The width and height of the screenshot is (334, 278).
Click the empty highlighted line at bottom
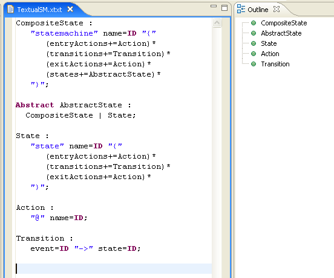click(x=114, y=269)
